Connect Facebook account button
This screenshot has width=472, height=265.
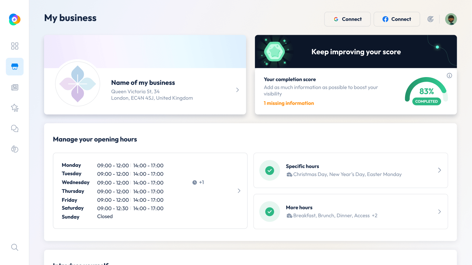tap(397, 19)
